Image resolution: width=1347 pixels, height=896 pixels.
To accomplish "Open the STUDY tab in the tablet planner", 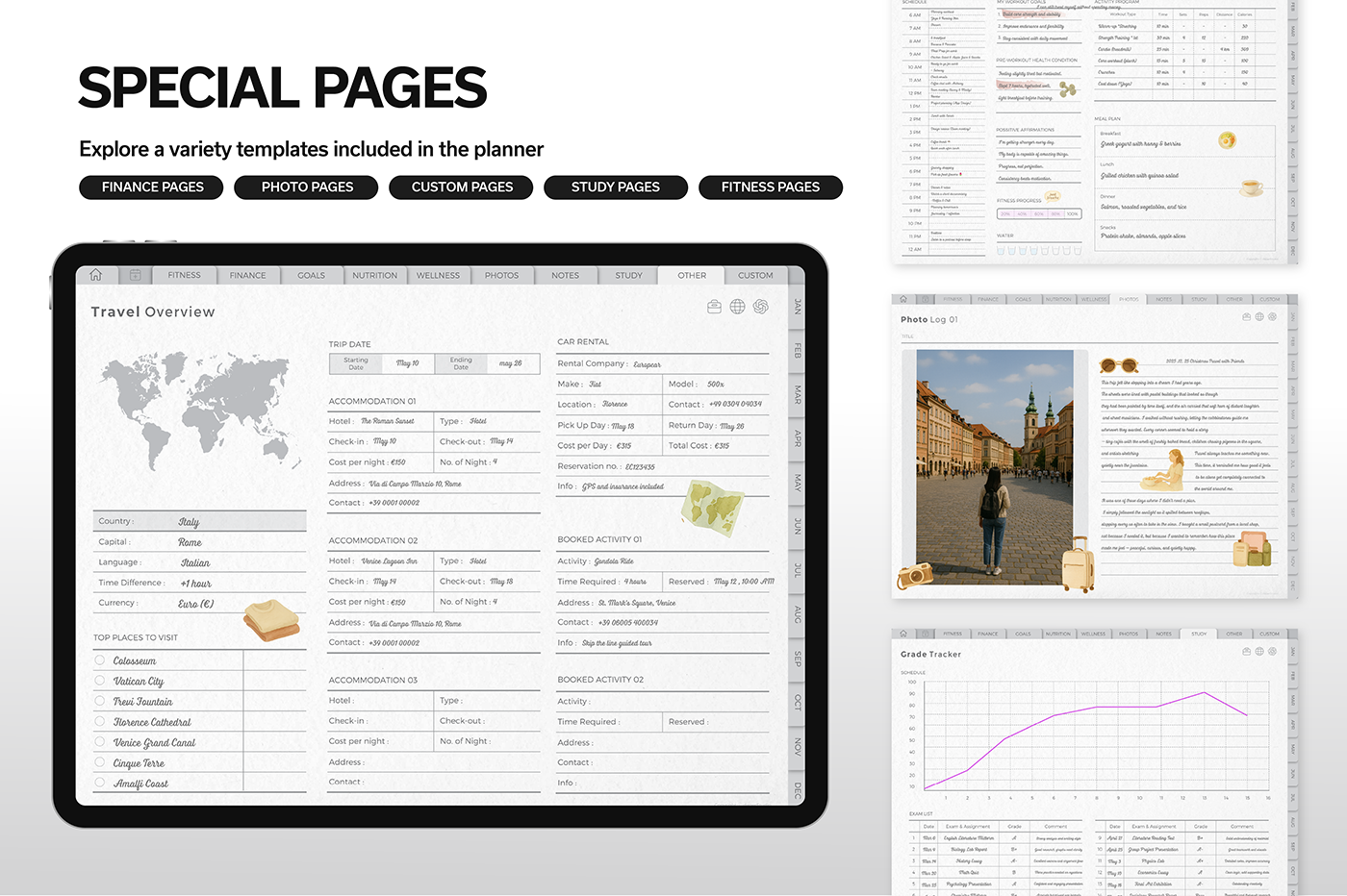I will [628, 276].
